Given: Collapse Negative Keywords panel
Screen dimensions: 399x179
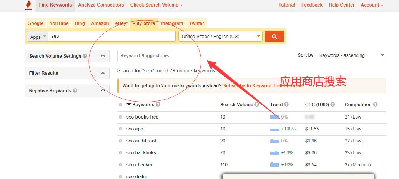Looking at the screenshot, I should [103, 90].
